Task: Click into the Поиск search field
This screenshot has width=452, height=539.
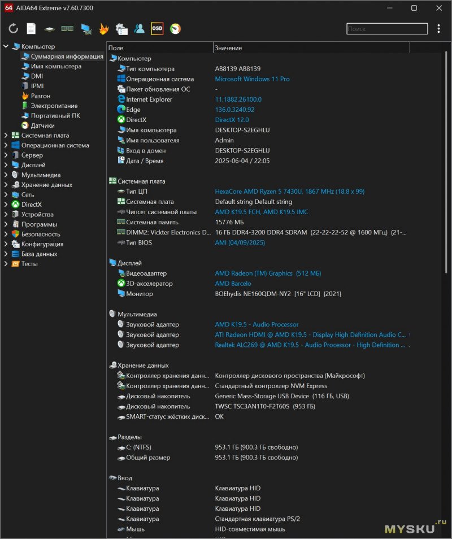Action: point(387,29)
